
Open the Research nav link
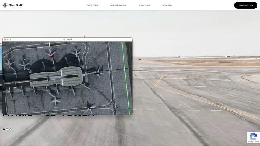(x=167, y=5)
